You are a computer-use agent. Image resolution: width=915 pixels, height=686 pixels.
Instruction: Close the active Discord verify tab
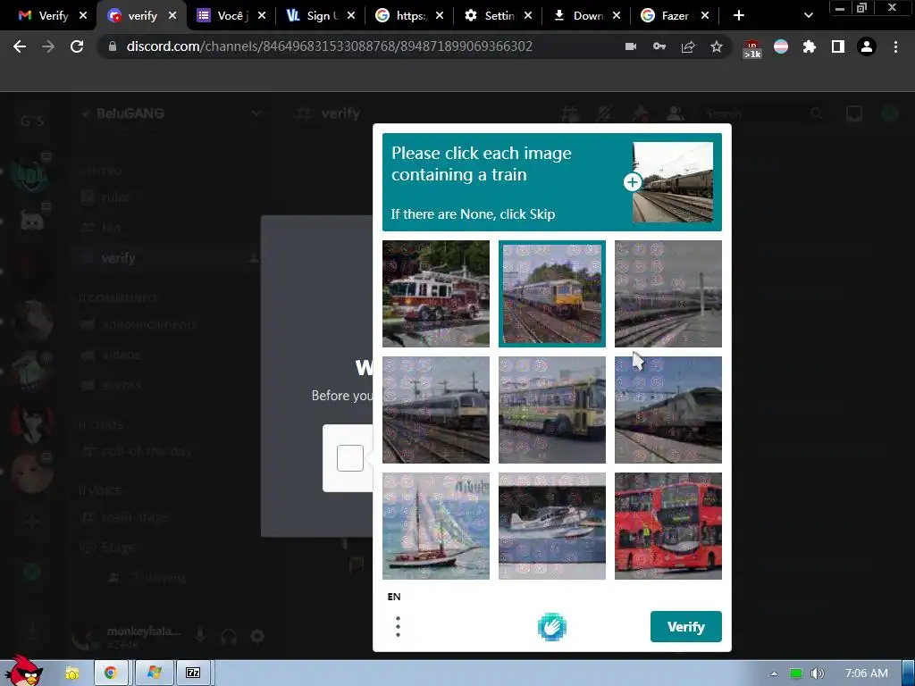click(172, 16)
